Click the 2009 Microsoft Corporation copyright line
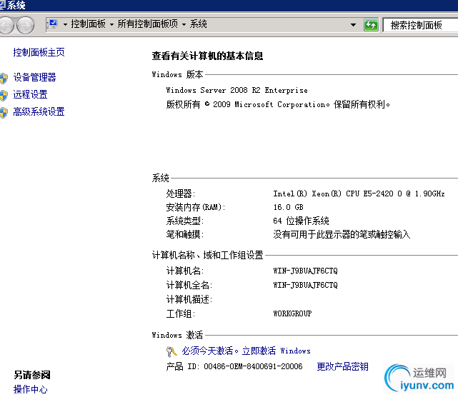 [x=278, y=104]
